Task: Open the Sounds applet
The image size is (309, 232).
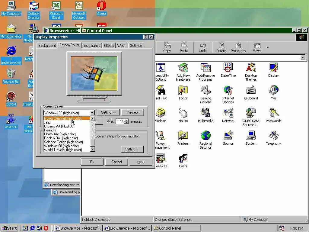Action: click(228, 138)
